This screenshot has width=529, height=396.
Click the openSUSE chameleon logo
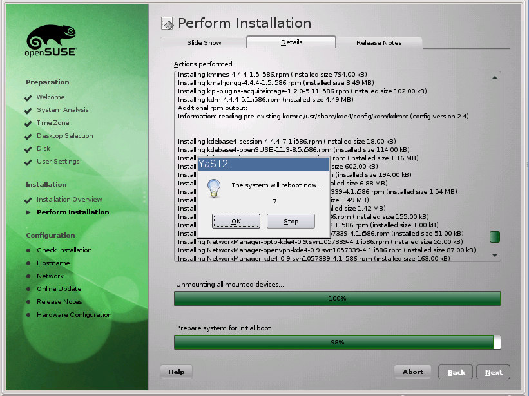click(51, 41)
